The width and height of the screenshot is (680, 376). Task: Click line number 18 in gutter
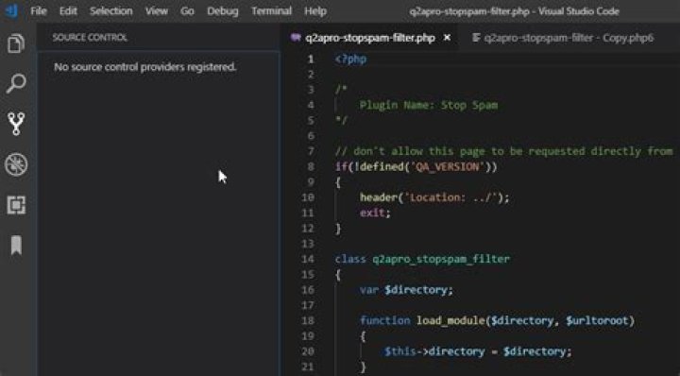pyautogui.click(x=308, y=320)
